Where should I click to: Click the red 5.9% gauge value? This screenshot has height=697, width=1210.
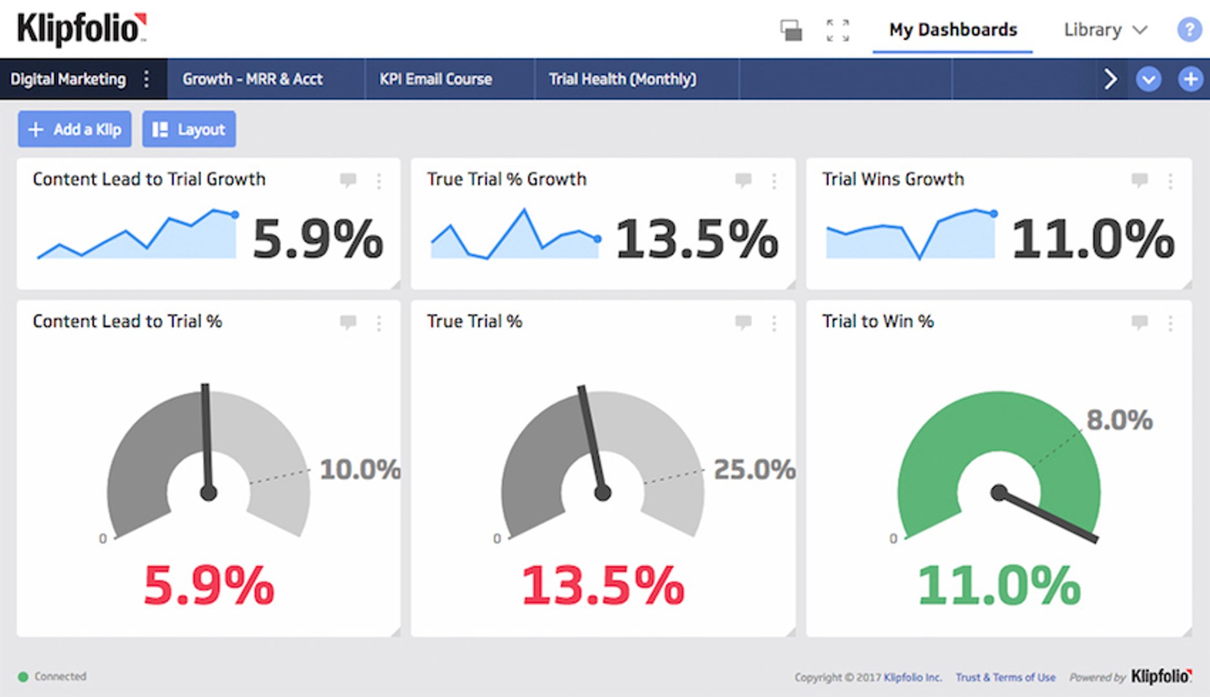209,585
